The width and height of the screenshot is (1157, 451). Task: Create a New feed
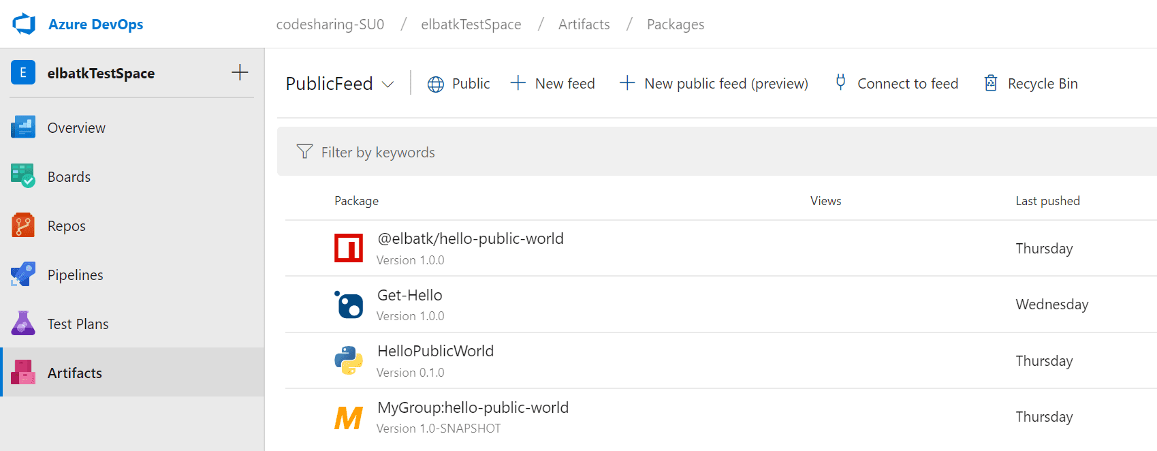553,84
